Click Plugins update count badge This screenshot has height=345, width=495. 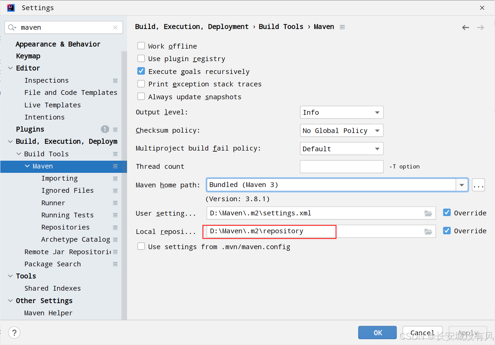pos(105,129)
